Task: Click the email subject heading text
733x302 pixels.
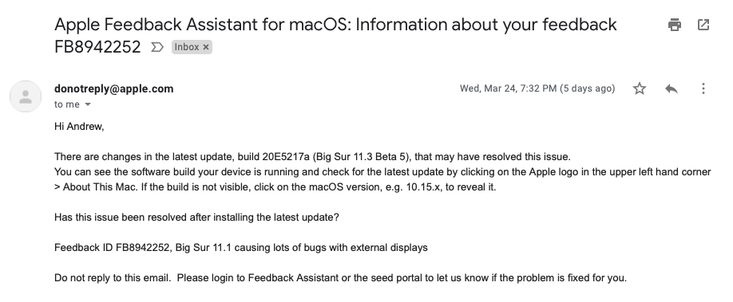Action: click(335, 36)
